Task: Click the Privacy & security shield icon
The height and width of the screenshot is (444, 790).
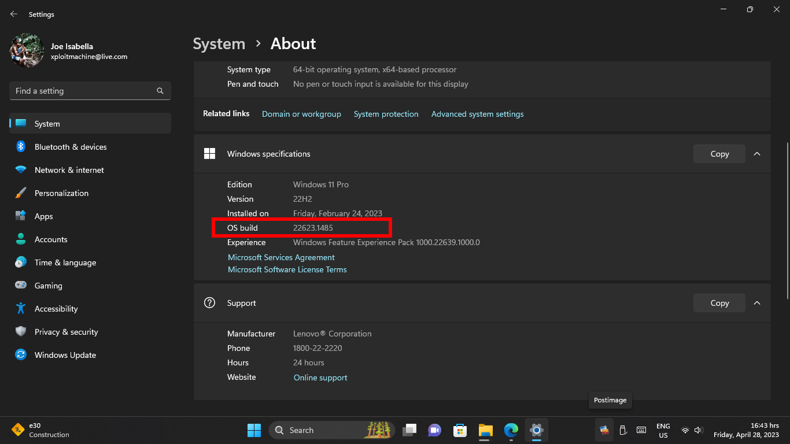Action: 21,332
